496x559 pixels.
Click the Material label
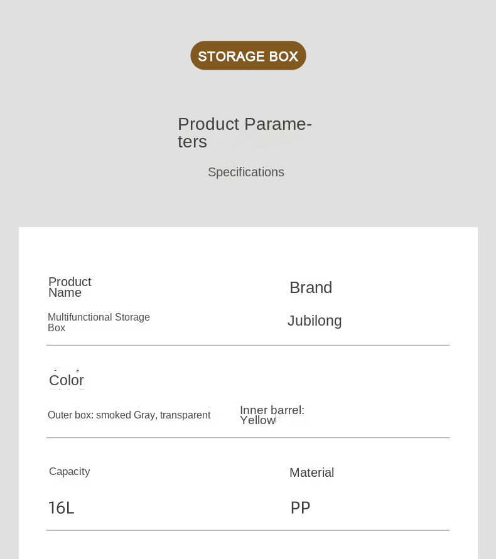pyautogui.click(x=311, y=472)
